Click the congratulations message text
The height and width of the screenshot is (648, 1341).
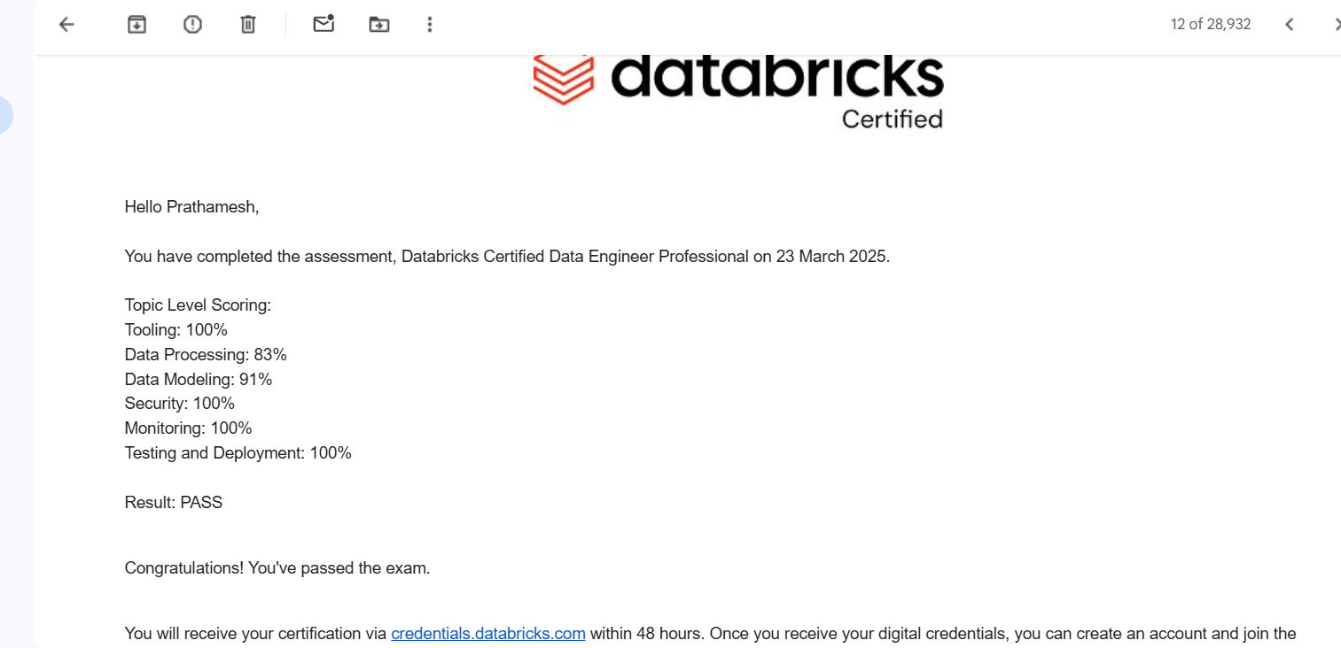277,567
